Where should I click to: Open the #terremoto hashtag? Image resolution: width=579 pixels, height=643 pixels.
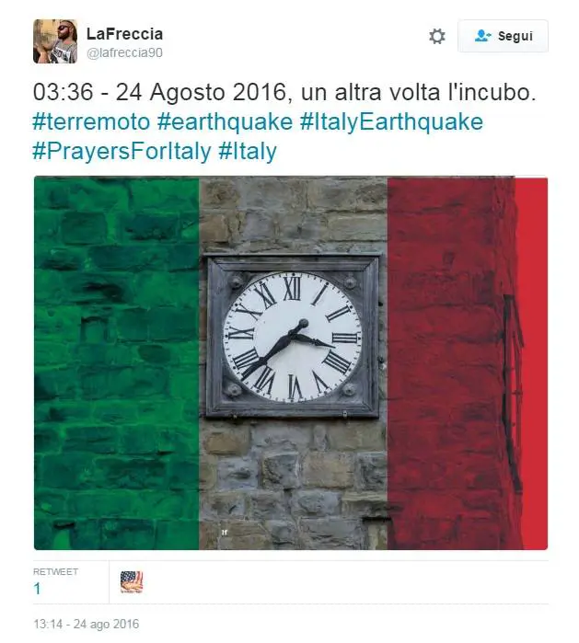point(91,121)
